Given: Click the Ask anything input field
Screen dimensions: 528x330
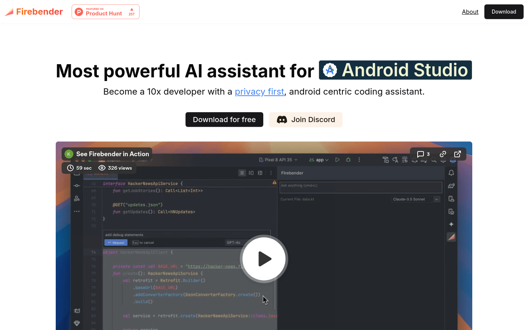Looking at the screenshot, I should click(x=361, y=187).
